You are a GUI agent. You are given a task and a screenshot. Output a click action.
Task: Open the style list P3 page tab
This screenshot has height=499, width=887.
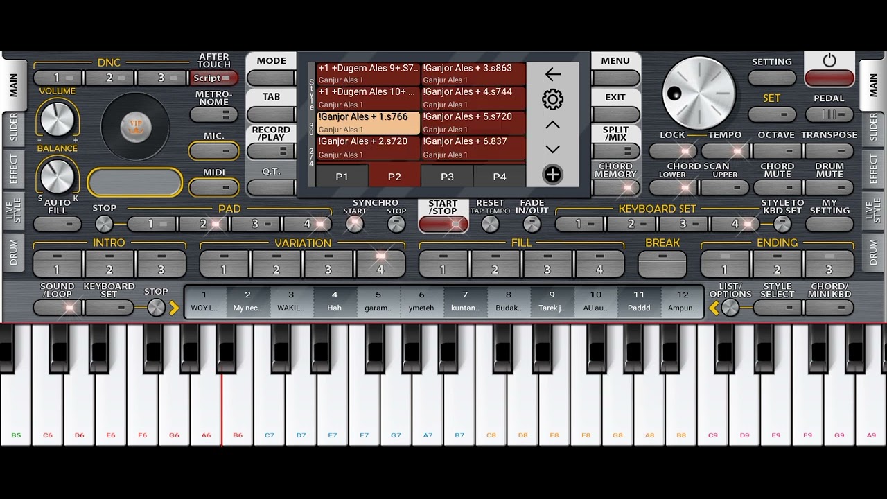pyautogui.click(x=447, y=177)
